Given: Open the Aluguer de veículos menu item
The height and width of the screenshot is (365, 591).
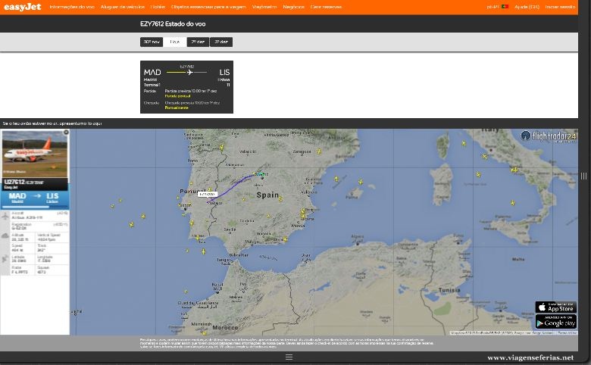Looking at the screenshot, I should coord(123,7).
